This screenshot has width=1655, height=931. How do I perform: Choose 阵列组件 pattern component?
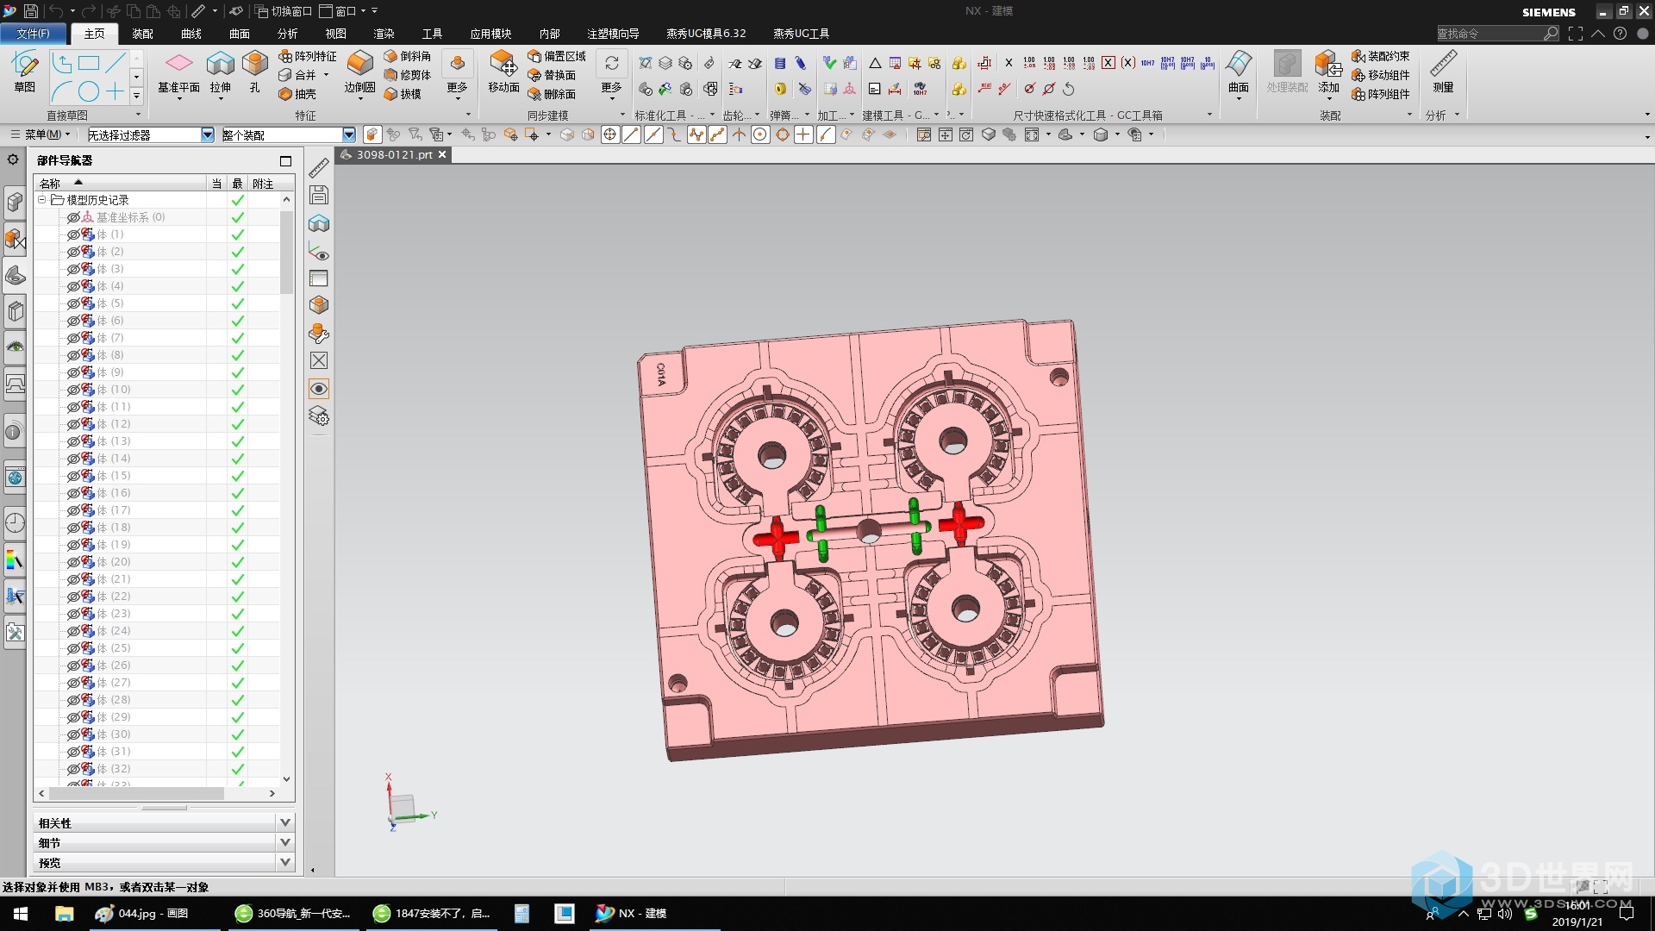pyautogui.click(x=1381, y=94)
